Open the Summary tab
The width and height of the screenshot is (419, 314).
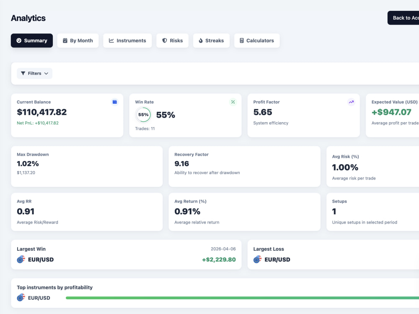[32, 41]
